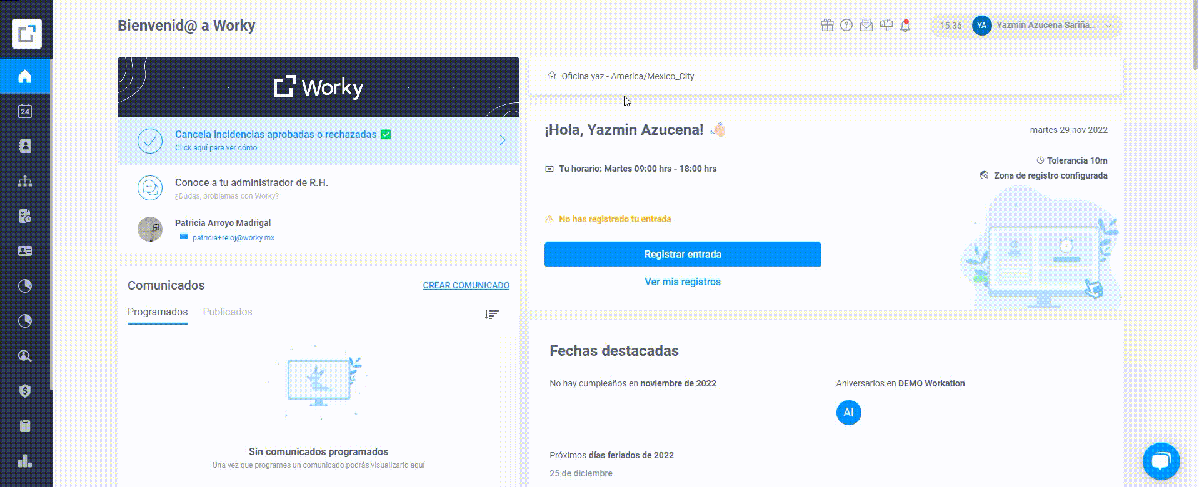
Task: Open the clipboard sidebar icon
Action: click(x=25, y=426)
